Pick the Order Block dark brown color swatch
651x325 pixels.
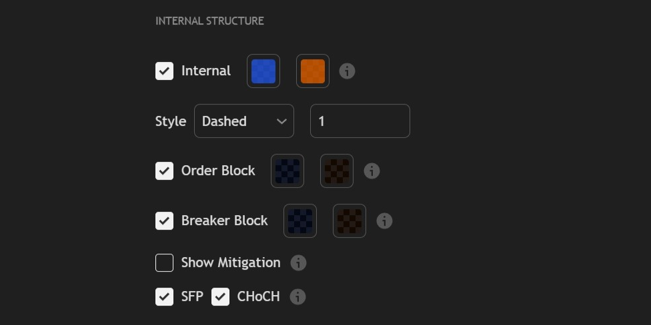tap(337, 171)
